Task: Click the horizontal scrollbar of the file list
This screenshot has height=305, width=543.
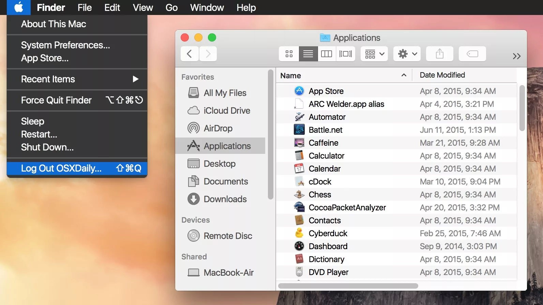Action: click(348, 286)
